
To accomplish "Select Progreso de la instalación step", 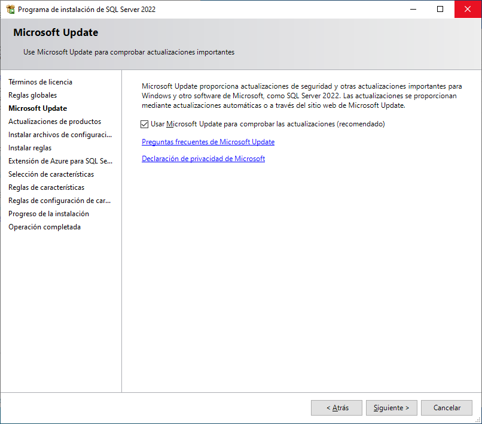I will (48, 214).
